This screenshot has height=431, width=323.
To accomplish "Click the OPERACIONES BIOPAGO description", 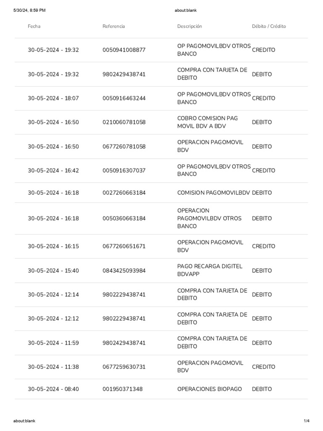I will point(209,389).
